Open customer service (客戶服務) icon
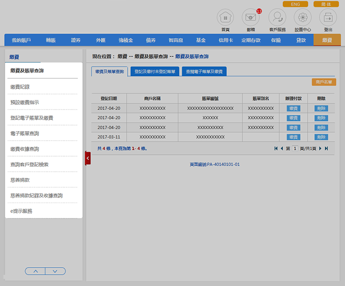Screen dimensions: 345x286 [x=277, y=17]
